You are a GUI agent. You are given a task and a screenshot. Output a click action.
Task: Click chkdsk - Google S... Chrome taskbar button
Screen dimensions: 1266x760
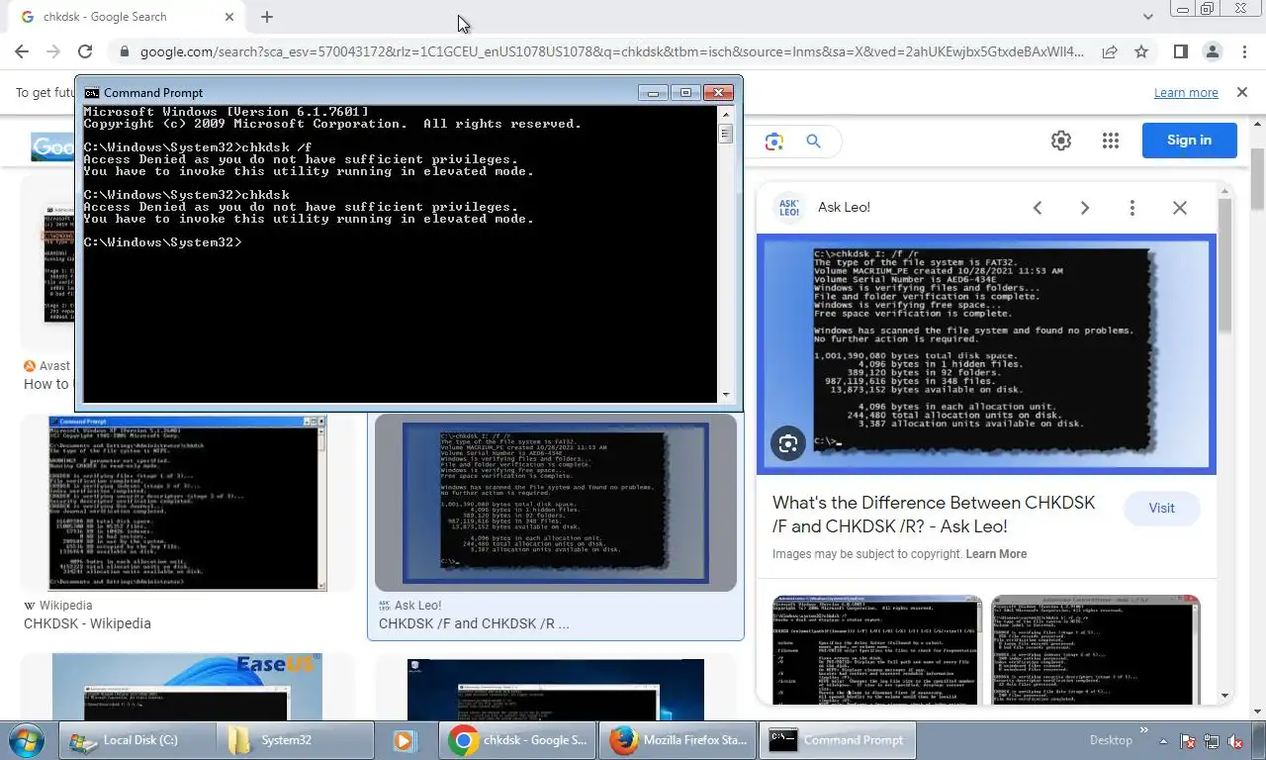518,740
